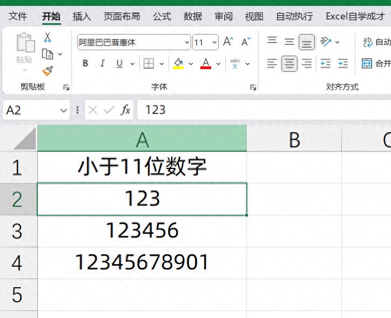This screenshot has width=391, height=318.
Task: Set middle vertical alignment
Action: 289,42
